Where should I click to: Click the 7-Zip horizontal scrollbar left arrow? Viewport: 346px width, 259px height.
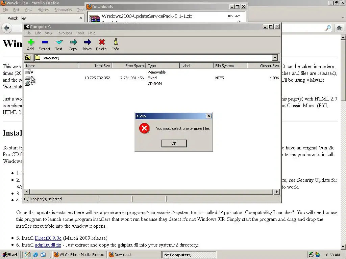click(27, 192)
